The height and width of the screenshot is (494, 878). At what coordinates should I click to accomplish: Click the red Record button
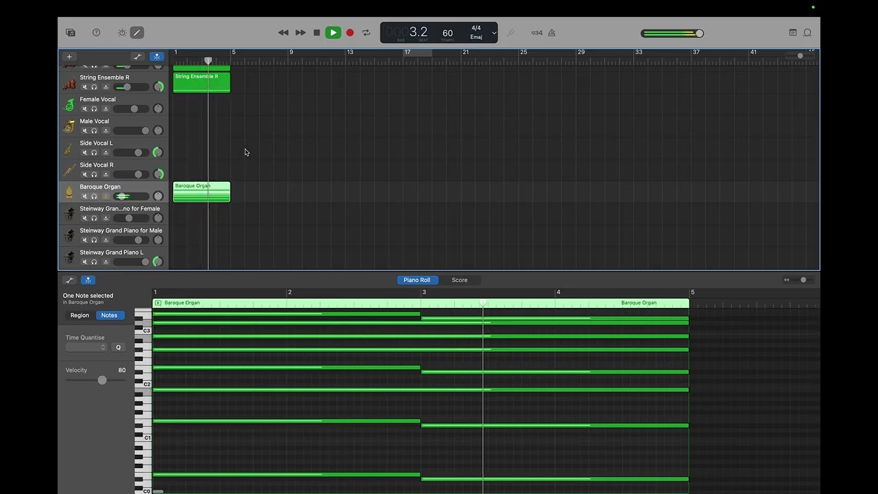(x=350, y=32)
